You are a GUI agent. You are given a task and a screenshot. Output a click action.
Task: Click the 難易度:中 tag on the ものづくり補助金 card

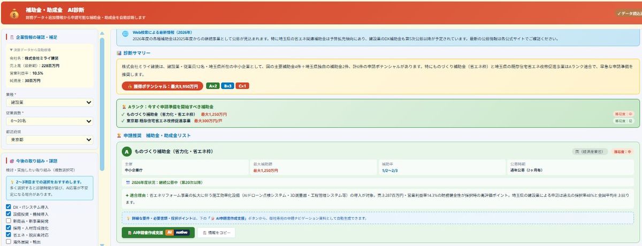(623, 152)
